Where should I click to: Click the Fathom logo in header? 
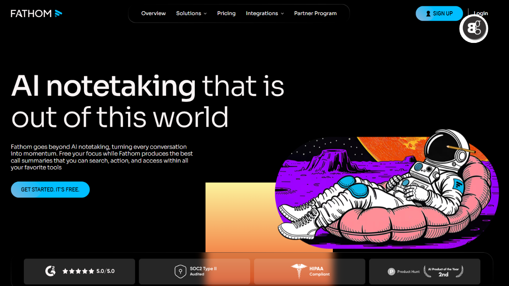tap(36, 14)
